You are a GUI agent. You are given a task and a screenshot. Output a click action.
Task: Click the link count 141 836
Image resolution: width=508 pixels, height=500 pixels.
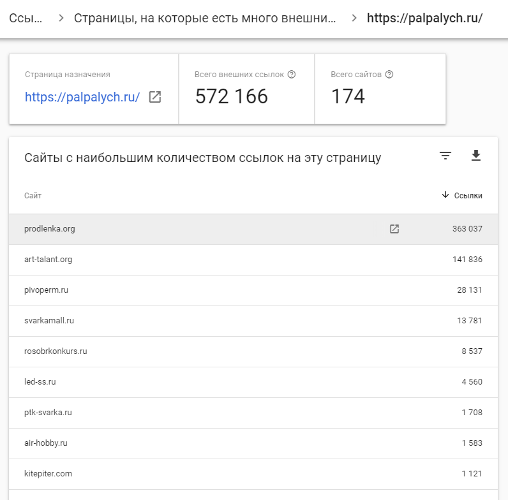coord(467,260)
